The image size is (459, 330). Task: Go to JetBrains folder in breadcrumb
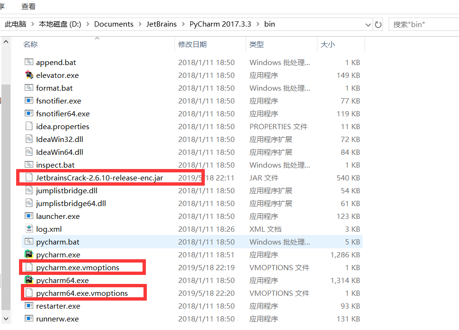(161, 24)
